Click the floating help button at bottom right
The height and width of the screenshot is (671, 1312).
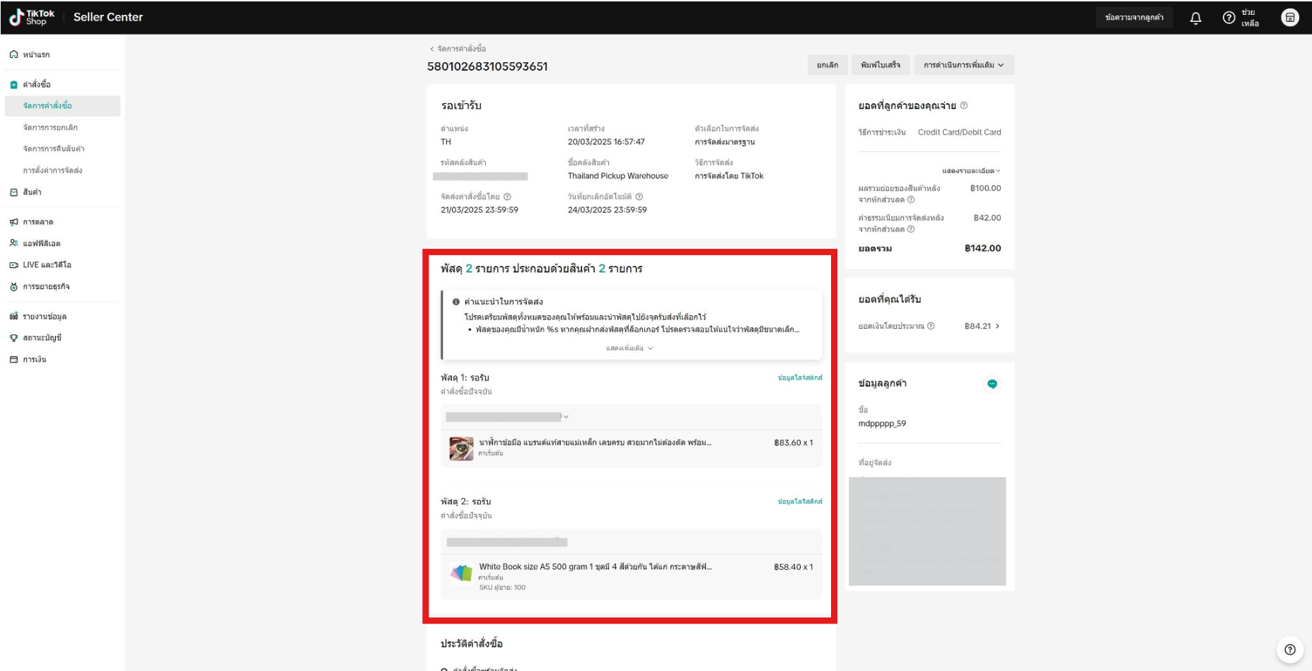point(1289,650)
